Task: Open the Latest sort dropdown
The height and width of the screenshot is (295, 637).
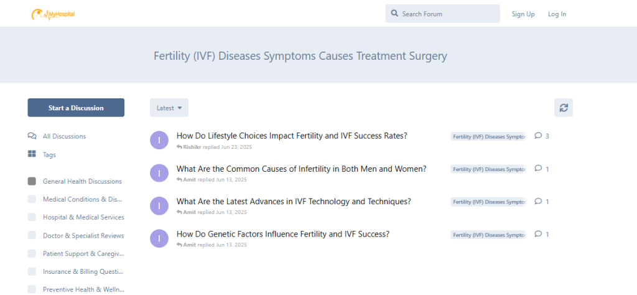Action: [x=169, y=108]
